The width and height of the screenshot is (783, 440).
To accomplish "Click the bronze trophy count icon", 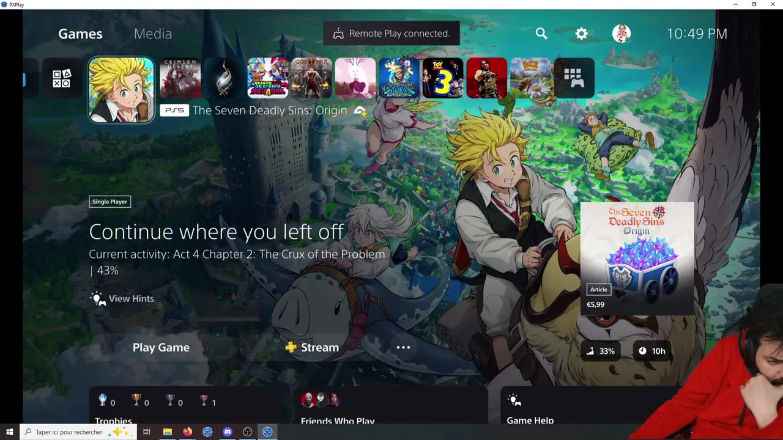I will [x=204, y=400].
